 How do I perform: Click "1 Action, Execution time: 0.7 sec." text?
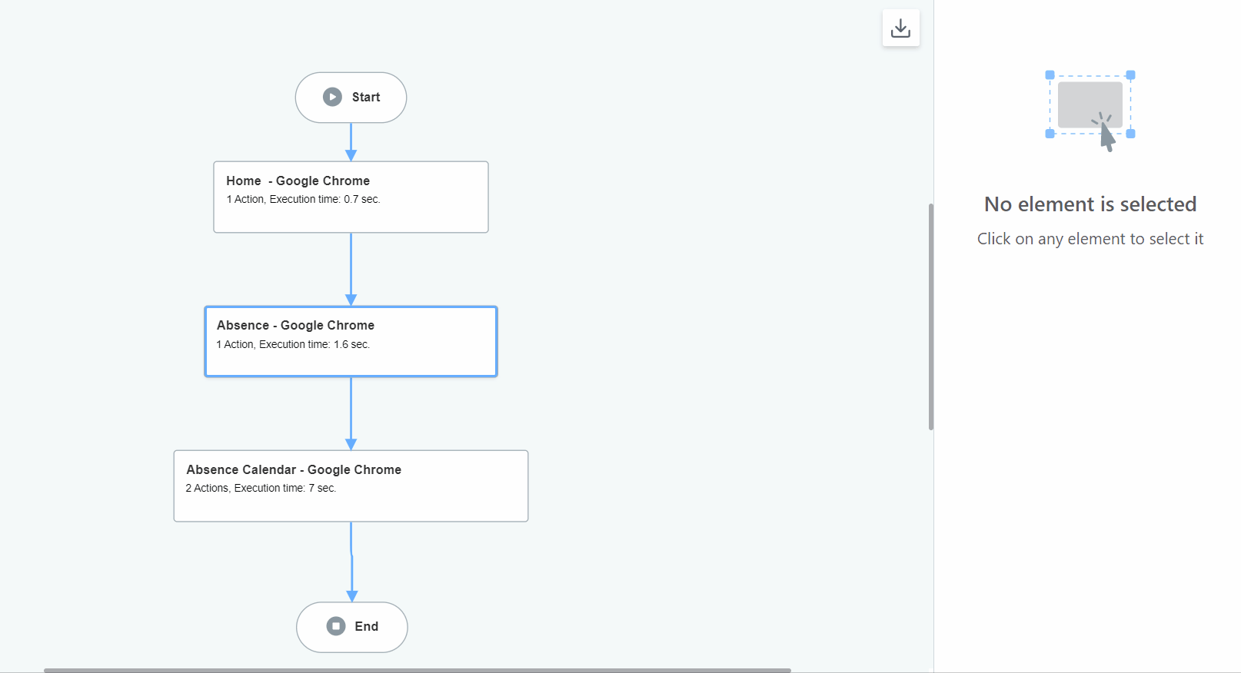(x=303, y=199)
